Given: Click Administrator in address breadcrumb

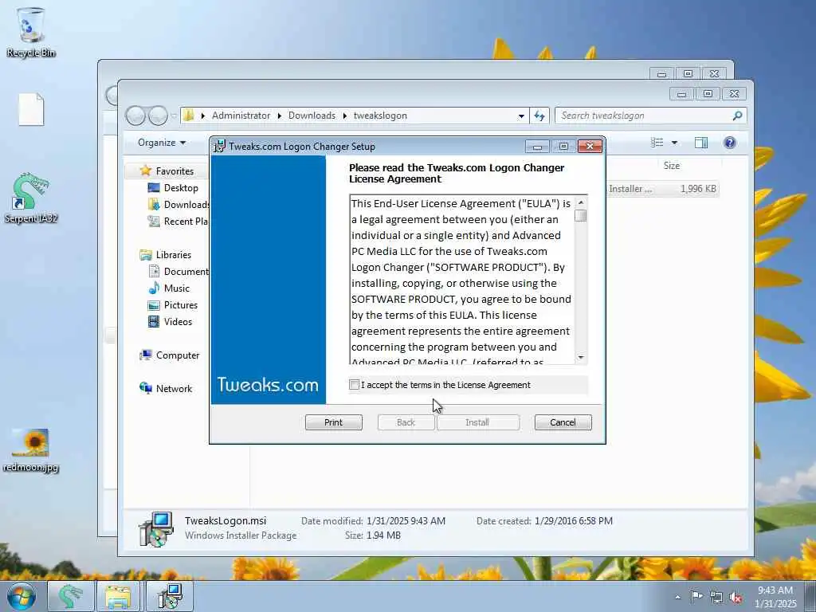Looking at the screenshot, I should click(x=241, y=116).
